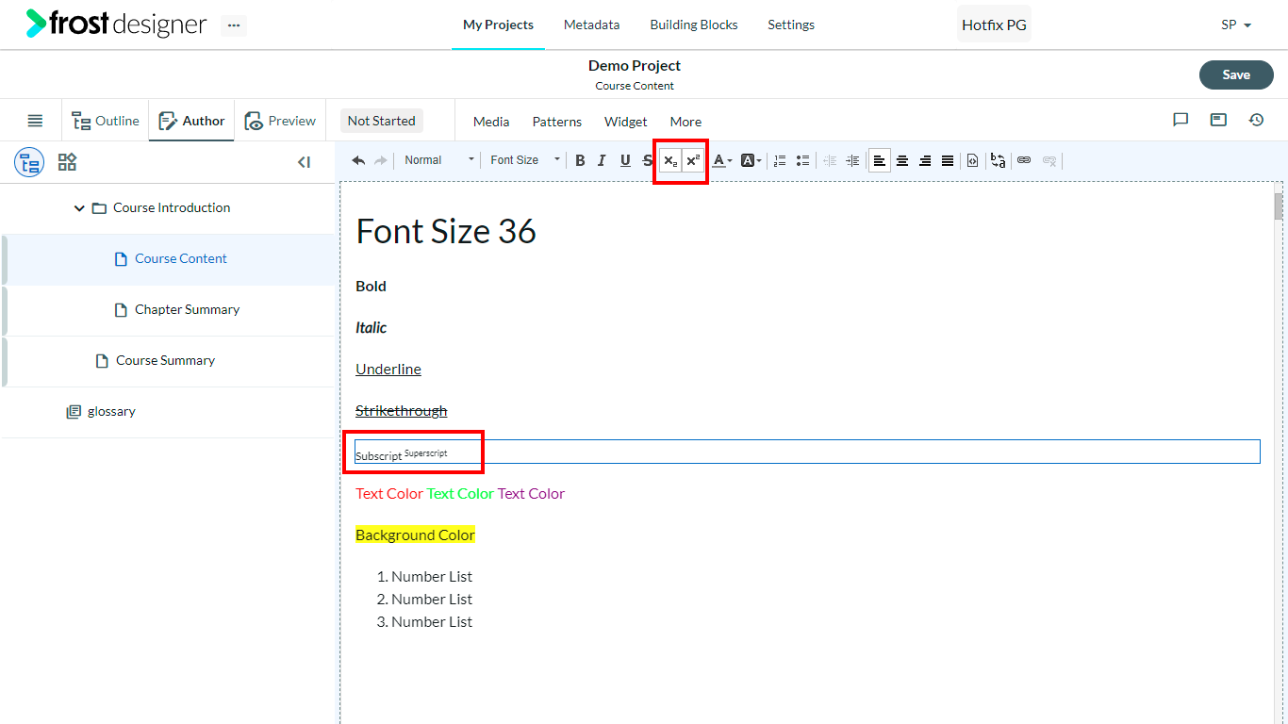This screenshot has height=724, width=1288.
Task: Click the notes panel icon
Action: pyautogui.click(x=1218, y=120)
